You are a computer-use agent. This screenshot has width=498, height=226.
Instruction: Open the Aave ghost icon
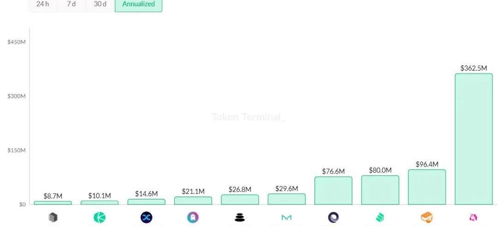click(193, 217)
